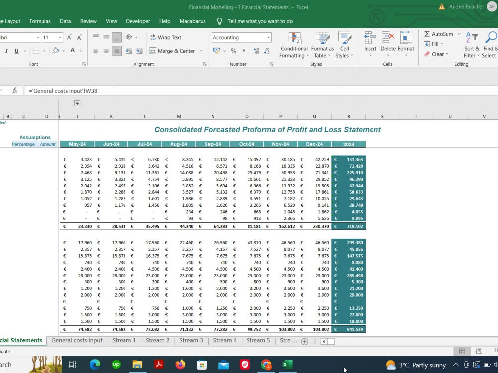Open the Fill Color swatch
Image resolution: width=498 pixels, height=373 pixels.
point(55,50)
